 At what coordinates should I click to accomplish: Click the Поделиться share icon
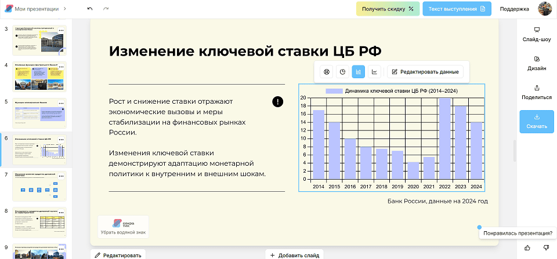point(536,92)
